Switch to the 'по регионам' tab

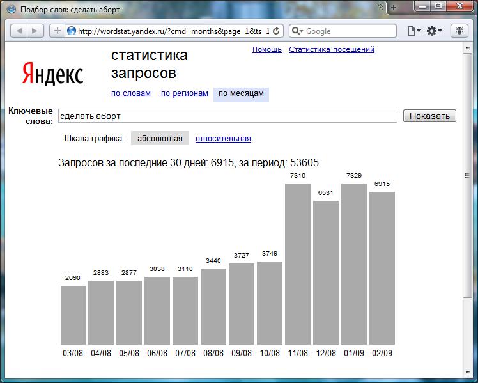(185, 93)
